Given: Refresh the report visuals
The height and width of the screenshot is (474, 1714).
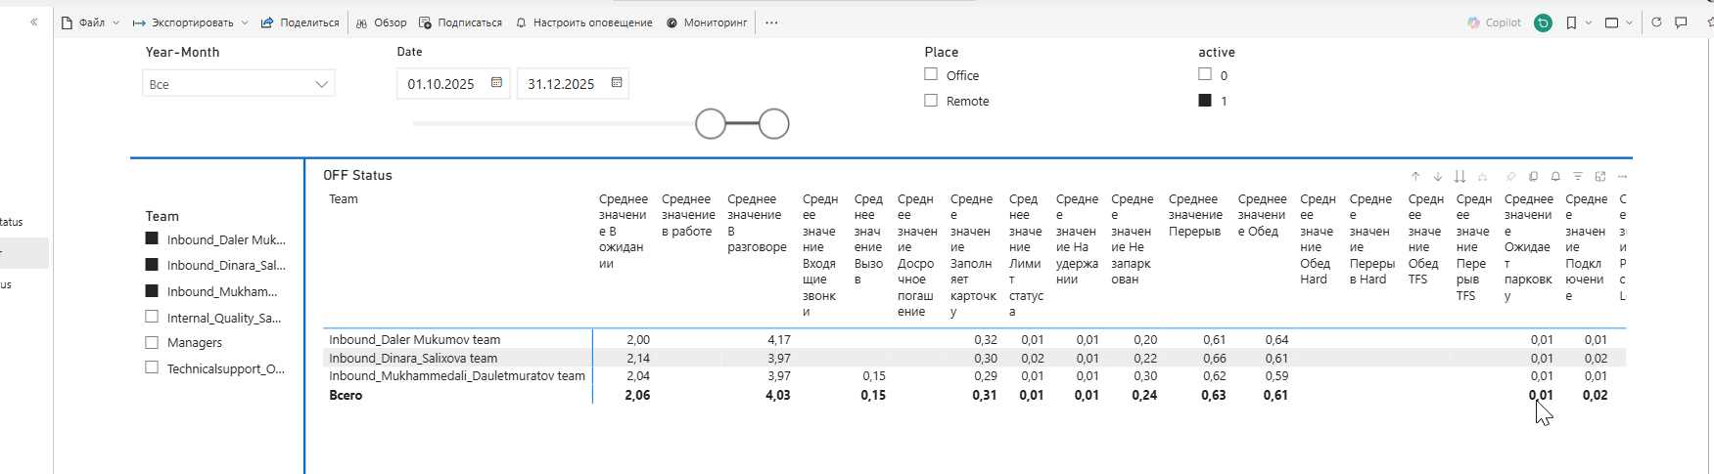Looking at the screenshot, I should (x=1656, y=22).
